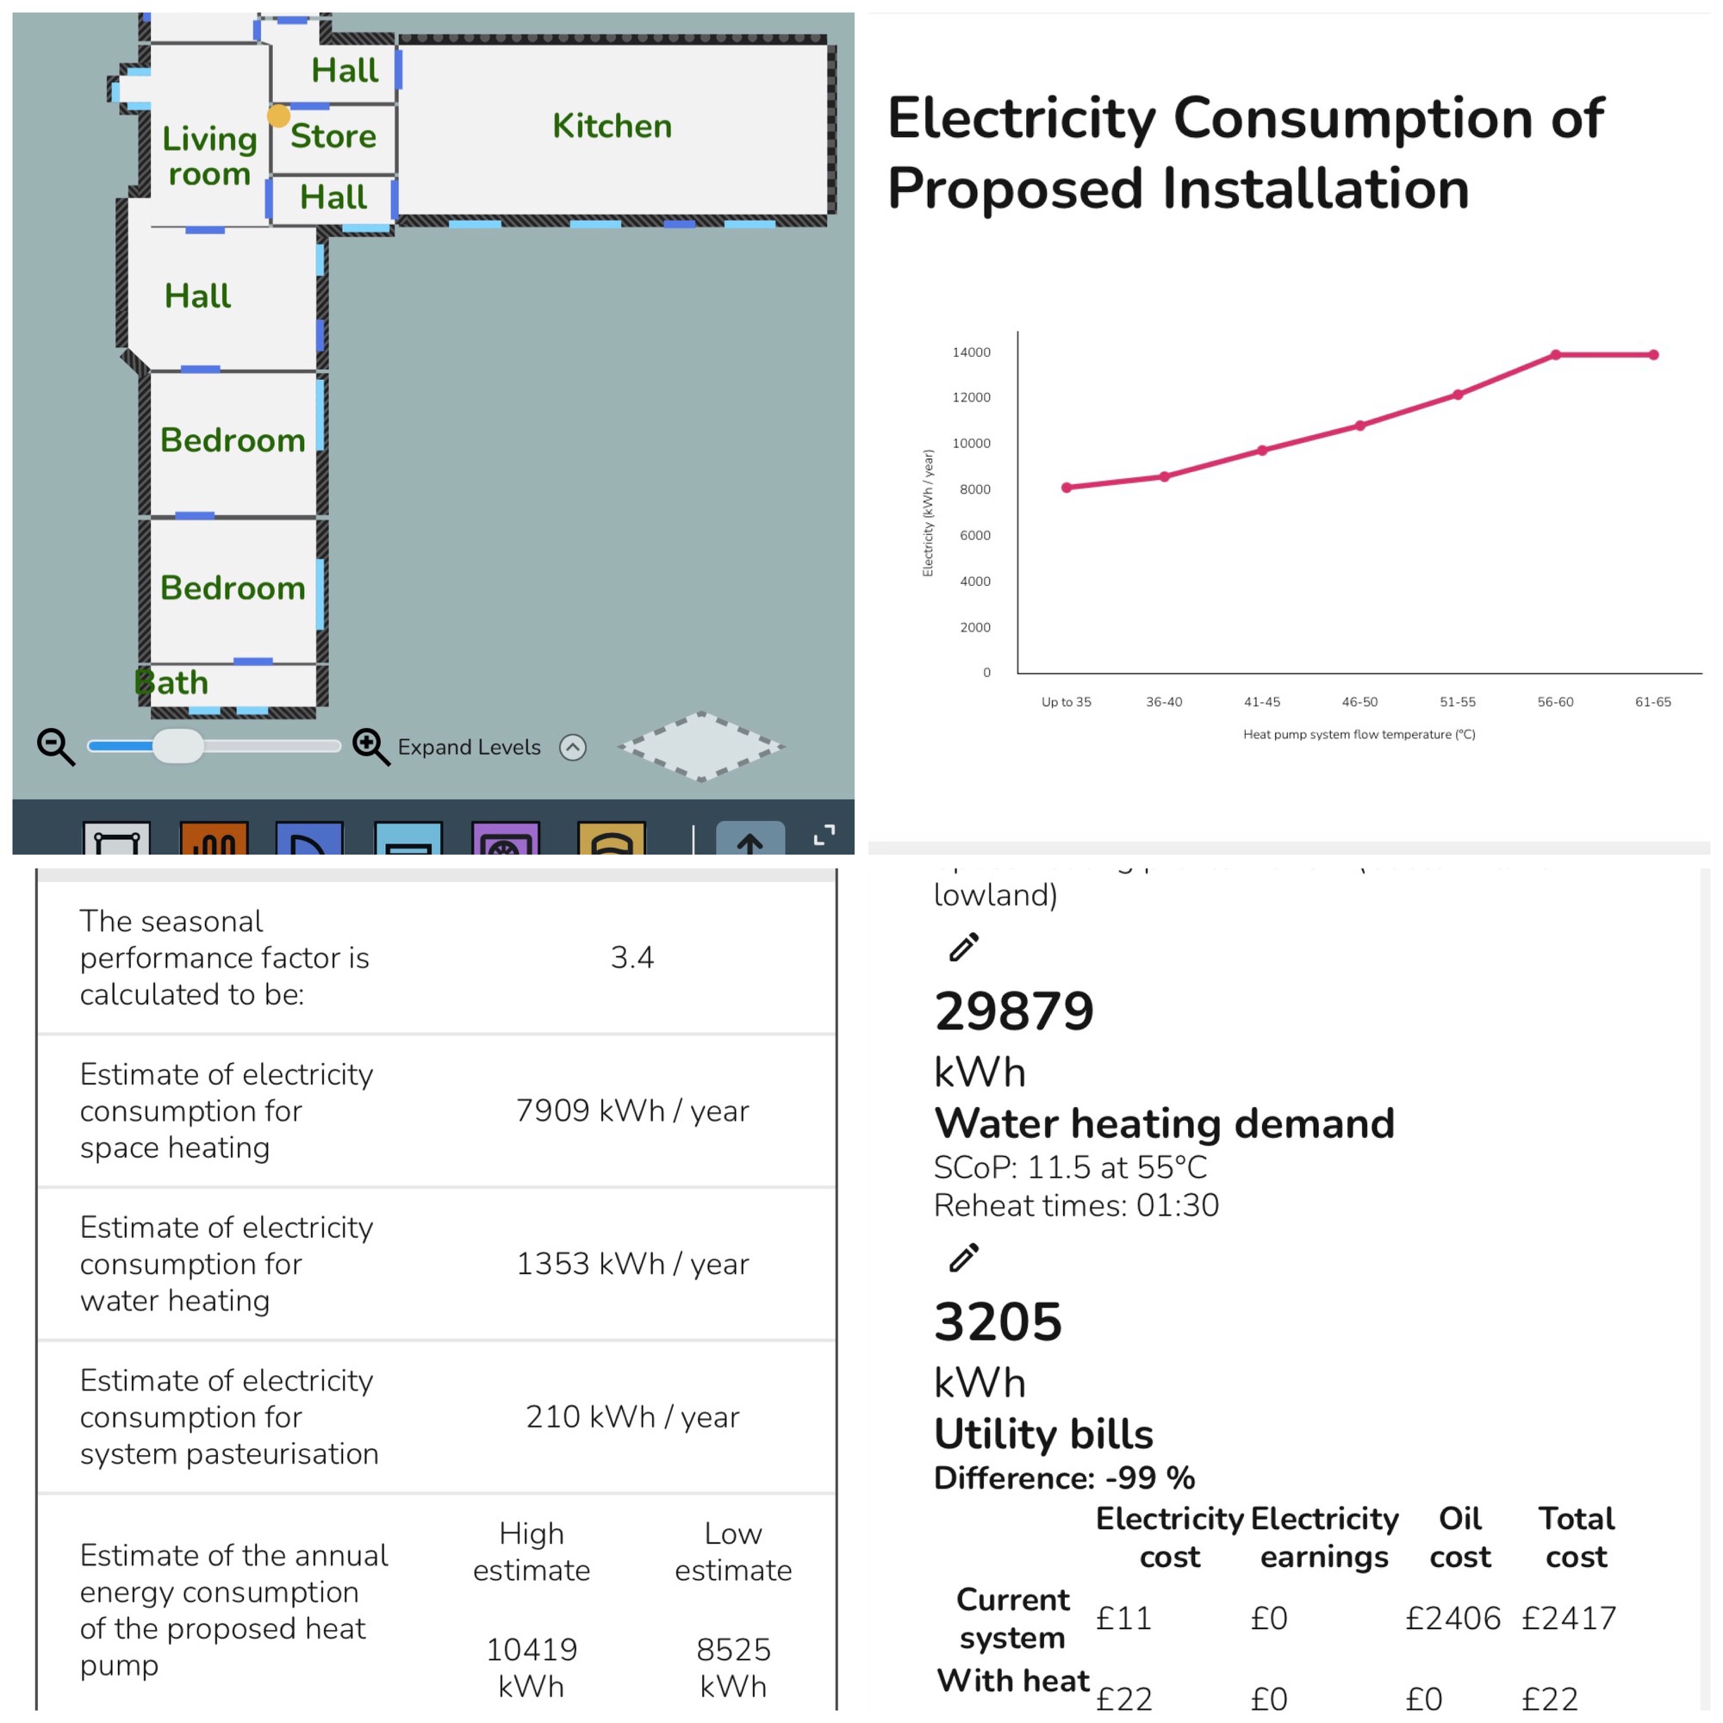
Task: Zoom out with the magnifier minus icon
Action: (x=56, y=746)
